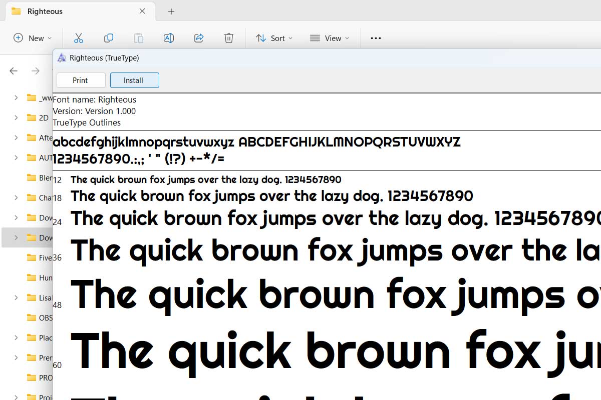
Task: Click the Delete trash icon
Action: tap(229, 37)
